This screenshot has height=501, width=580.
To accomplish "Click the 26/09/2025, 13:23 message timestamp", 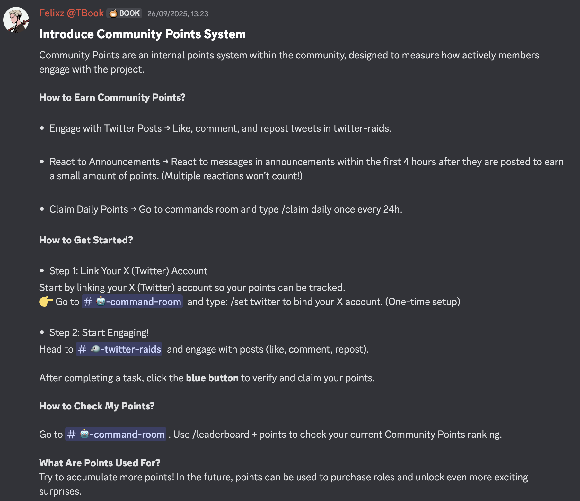I will pos(178,14).
